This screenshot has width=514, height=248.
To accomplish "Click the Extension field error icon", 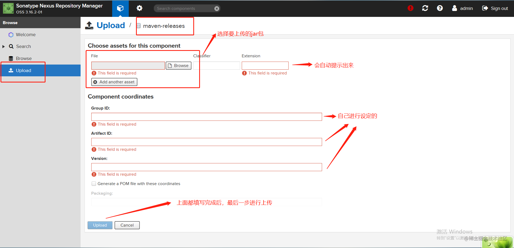I will [x=244, y=73].
